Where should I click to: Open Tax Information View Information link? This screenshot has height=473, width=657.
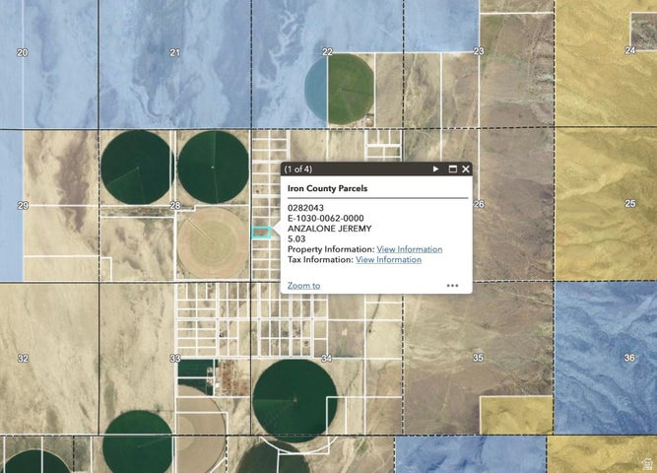388,260
